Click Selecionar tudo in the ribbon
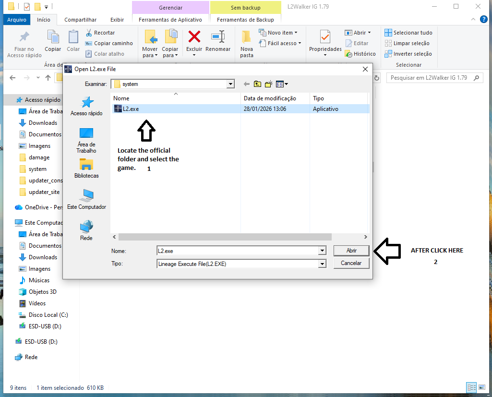The image size is (492, 397). point(408,33)
